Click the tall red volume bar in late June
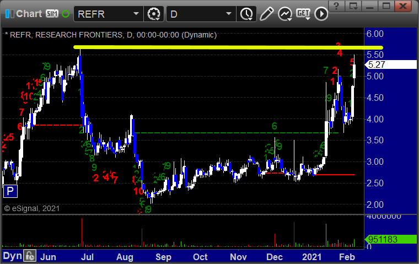Image resolution: width=419 pixels, height=264 pixels. coord(82,232)
